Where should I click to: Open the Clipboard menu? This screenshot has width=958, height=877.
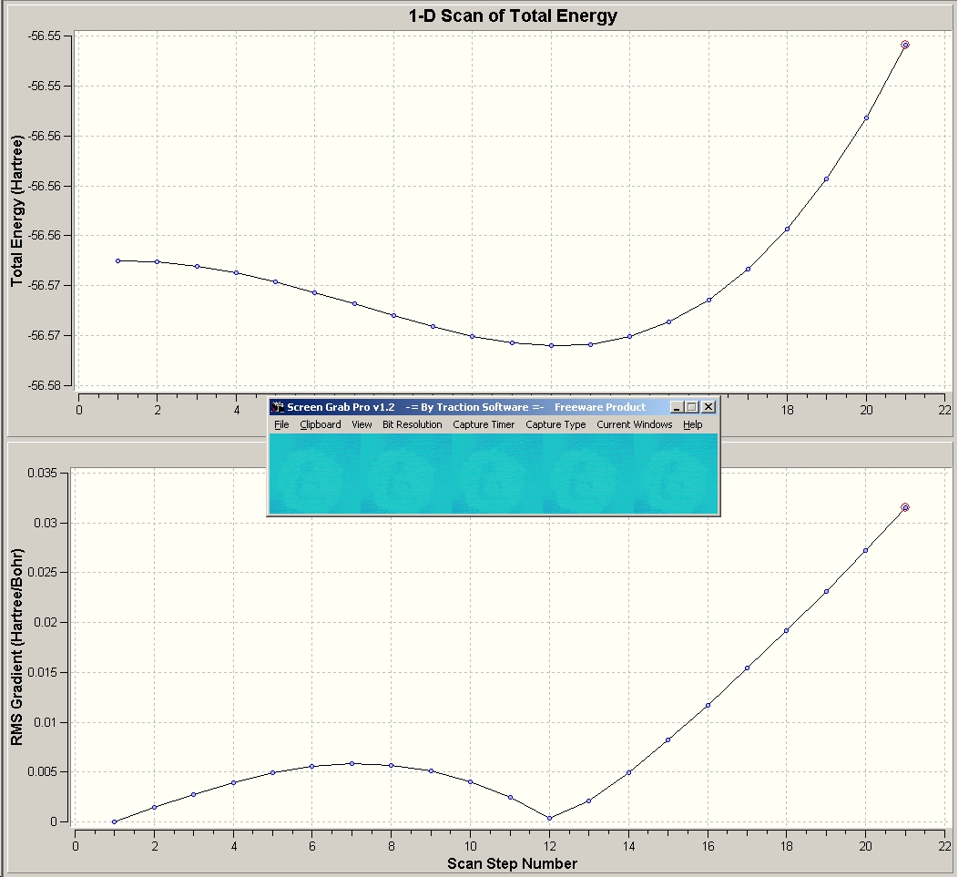(321, 424)
